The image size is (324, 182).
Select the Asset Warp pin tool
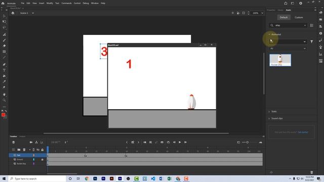(4, 87)
